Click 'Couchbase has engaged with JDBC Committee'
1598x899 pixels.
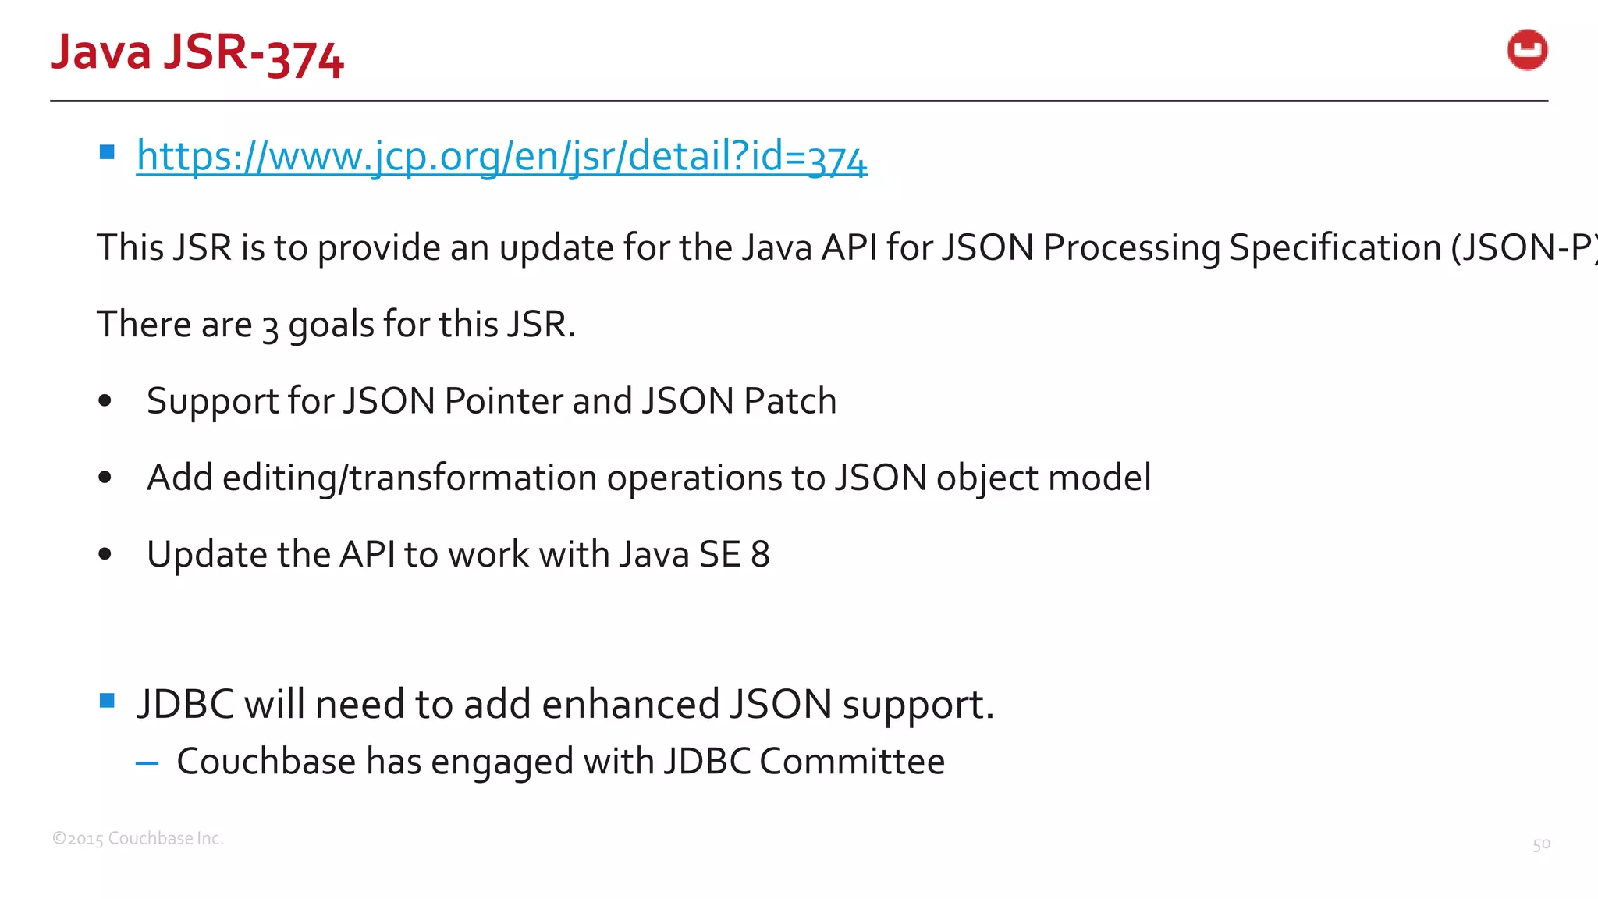pyautogui.click(x=560, y=762)
